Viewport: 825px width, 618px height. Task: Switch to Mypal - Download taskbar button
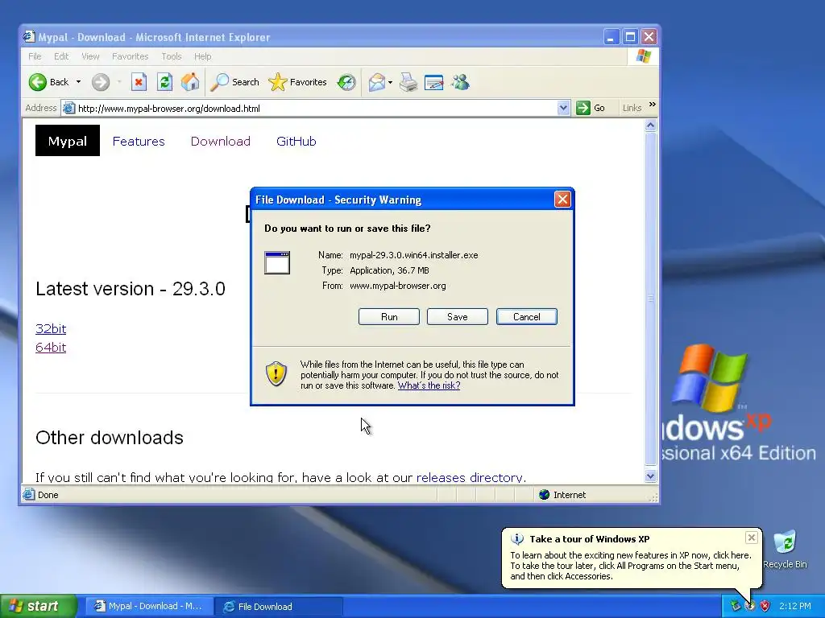coord(149,606)
